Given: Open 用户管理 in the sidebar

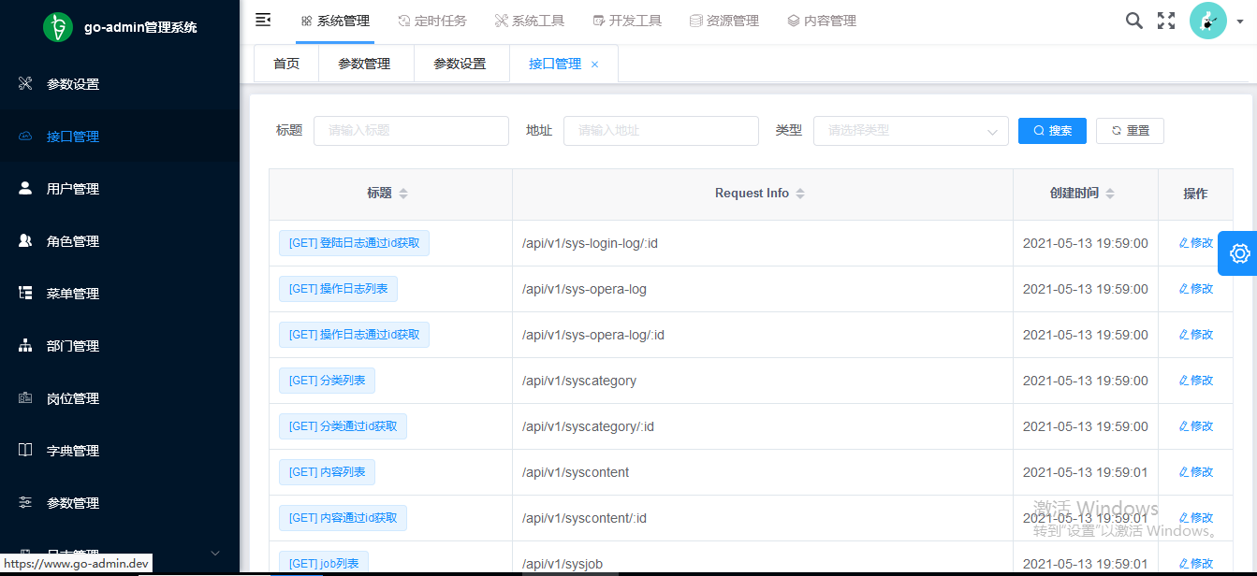Looking at the screenshot, I should pyautogui.click(x=73, y=189).
